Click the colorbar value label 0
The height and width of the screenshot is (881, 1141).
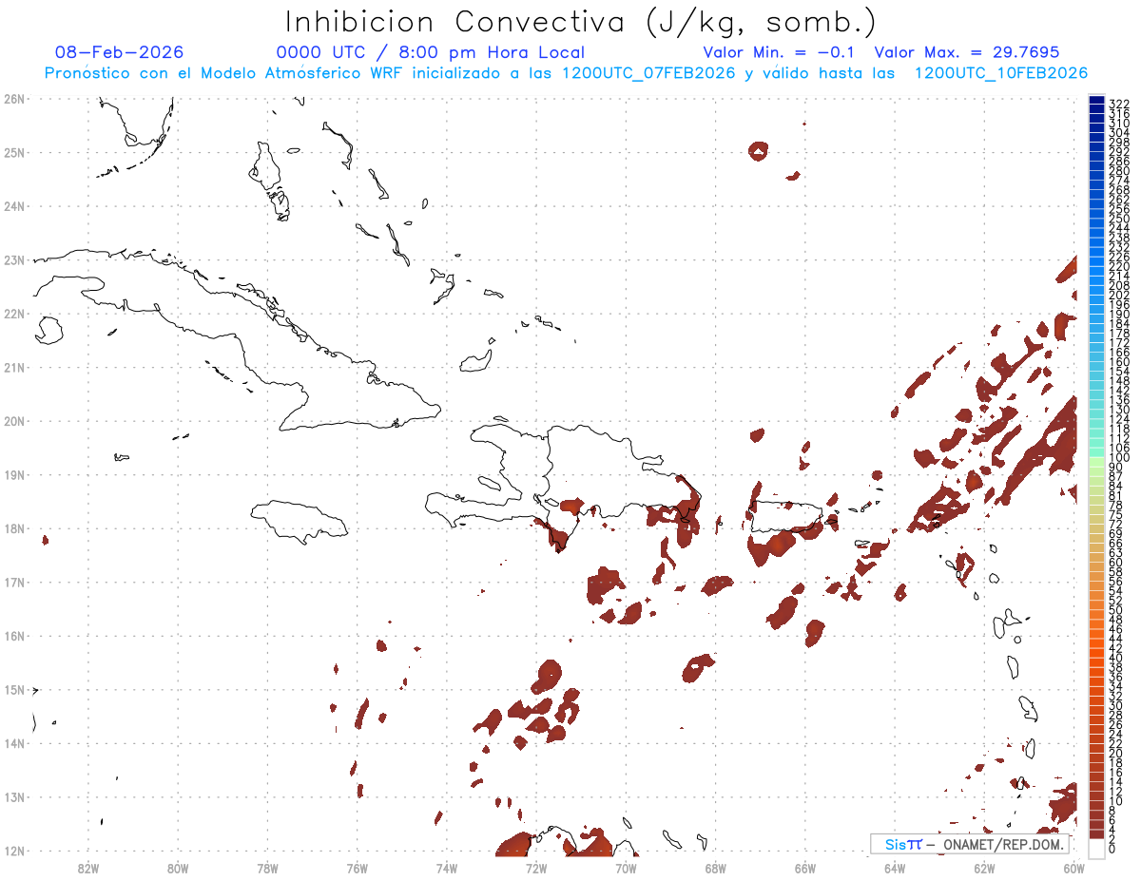coord(1112,848)
